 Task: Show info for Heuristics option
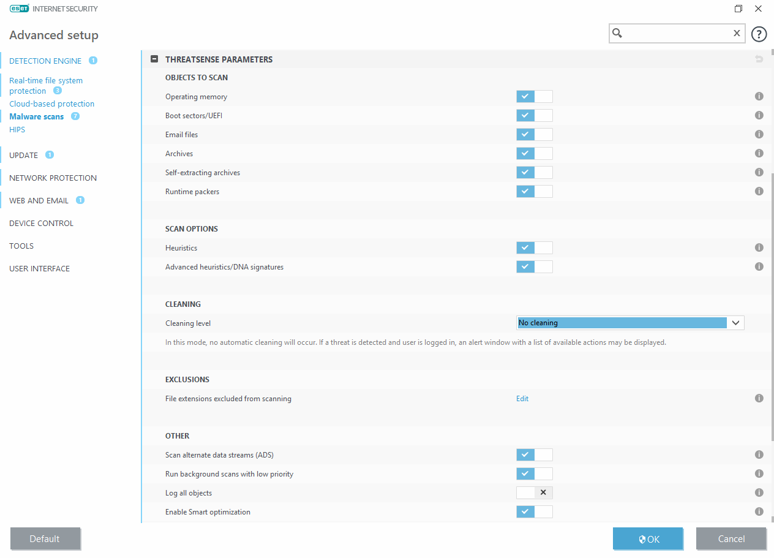[x=759, y=247]
